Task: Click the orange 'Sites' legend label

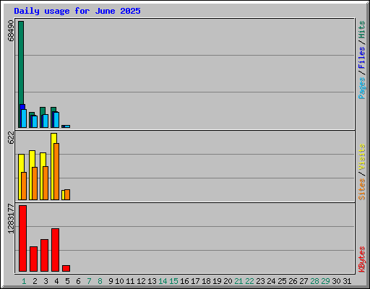Action: [x=362, y=189]
